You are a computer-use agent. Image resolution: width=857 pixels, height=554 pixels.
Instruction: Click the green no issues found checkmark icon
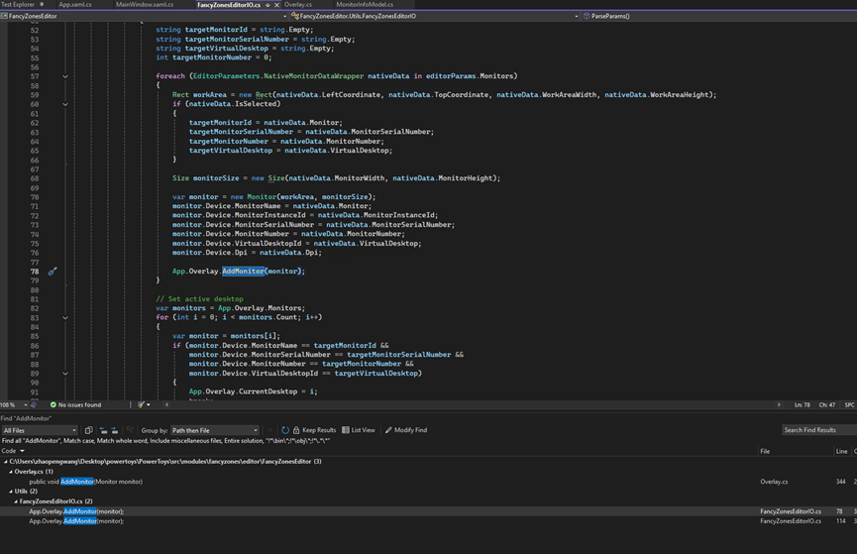click(54, 404)
